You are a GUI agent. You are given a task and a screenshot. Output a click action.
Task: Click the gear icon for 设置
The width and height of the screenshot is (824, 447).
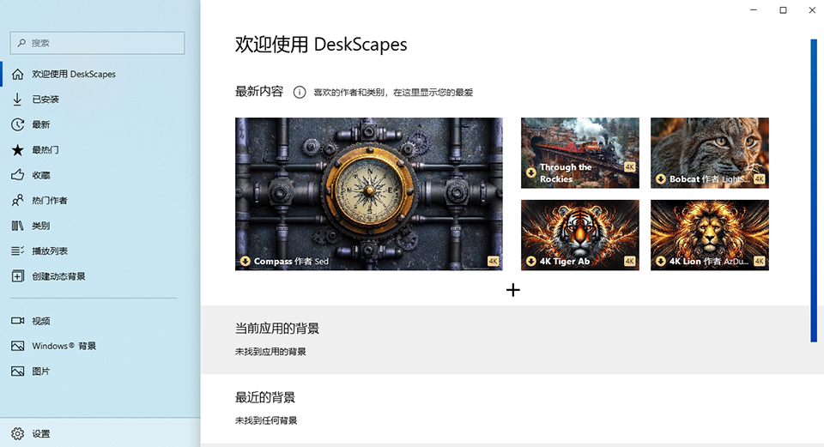[x=17, y=433]
